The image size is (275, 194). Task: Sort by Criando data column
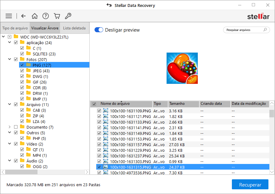(x=215, y=104)
